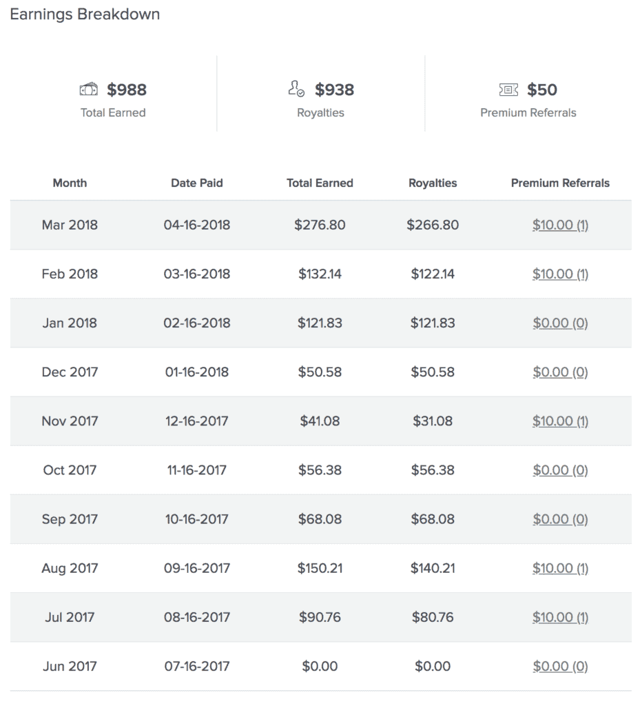Click the Premium Referrals column header
The width and height of the screenshot is (640, 706).
[560, 183]
